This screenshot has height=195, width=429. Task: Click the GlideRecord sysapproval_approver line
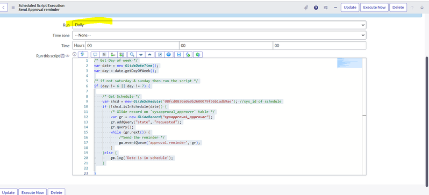162,117
